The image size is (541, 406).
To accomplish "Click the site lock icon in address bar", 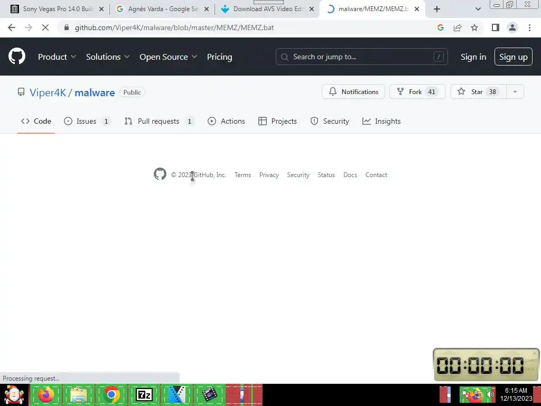I will [x=67, y=27].
